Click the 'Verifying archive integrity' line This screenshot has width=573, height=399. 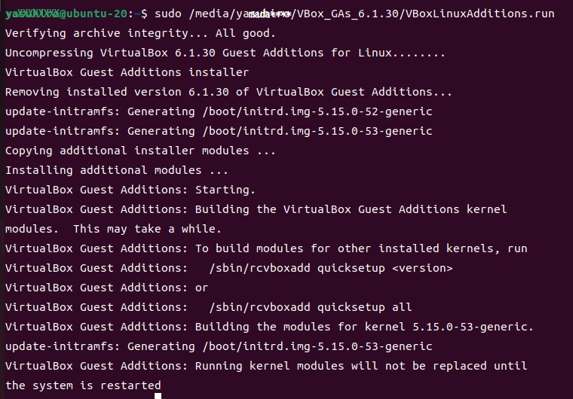(140, 33)
